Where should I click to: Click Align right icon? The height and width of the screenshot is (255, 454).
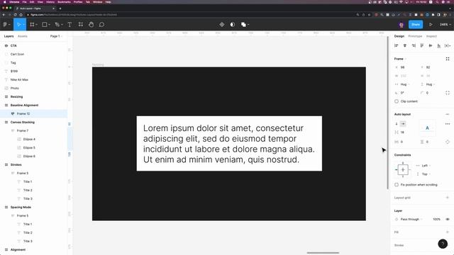point(414,45)
